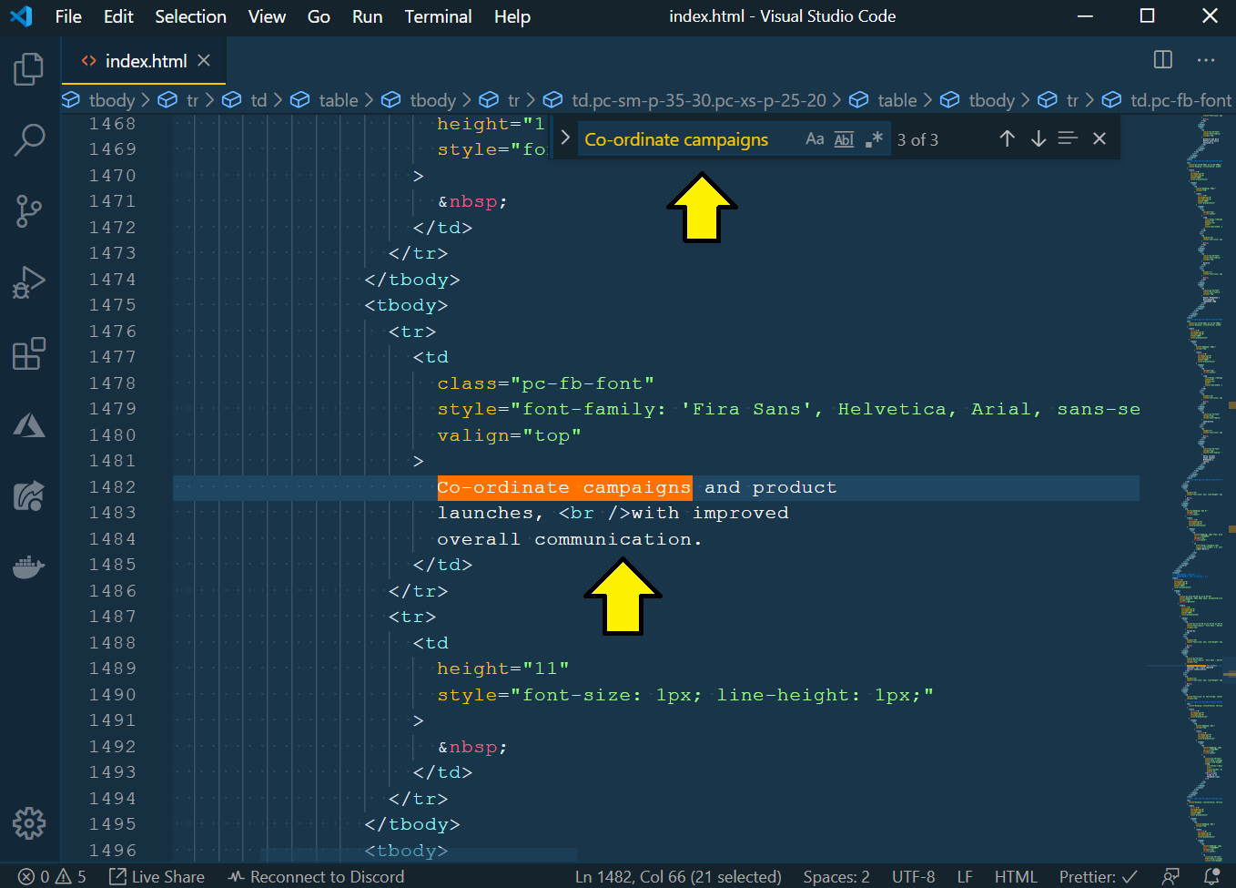This screenshot has height=888, width=1236.
Task: Go to next find match
Action: point(1038,138)
